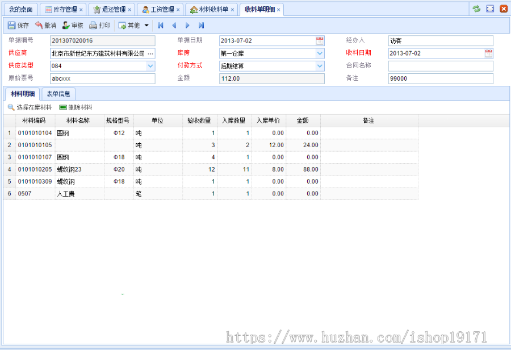The width and height of the screenshot is (511, 350).
Task: Close the 工资管理 tab
Action: tap(178, 10)
